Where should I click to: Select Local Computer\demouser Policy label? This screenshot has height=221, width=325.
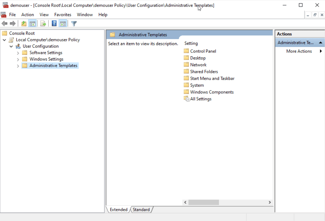(x=48, y=40)
